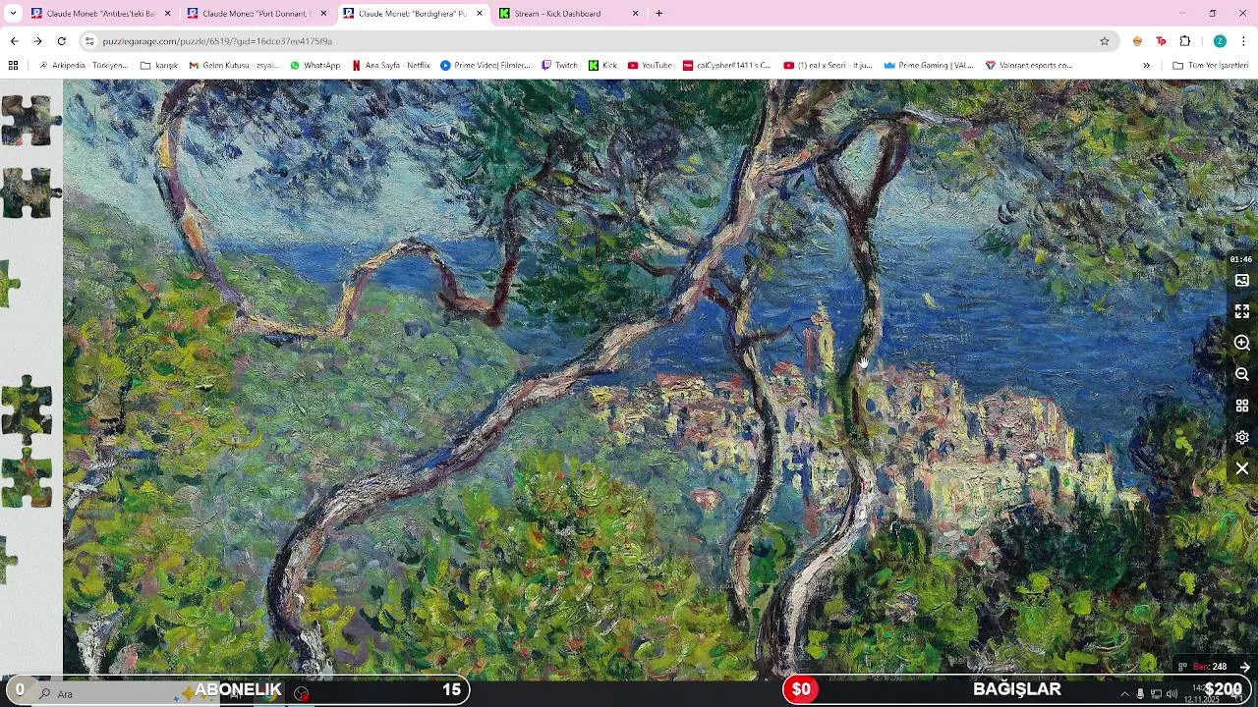Open the karışık bookmarks folder
This screenshot has height=707, width=1258.
click(159, 65)
